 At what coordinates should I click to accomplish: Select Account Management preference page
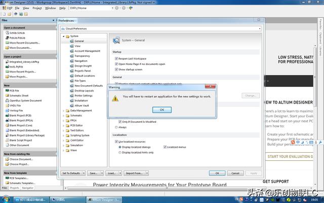tap(88, 51)
